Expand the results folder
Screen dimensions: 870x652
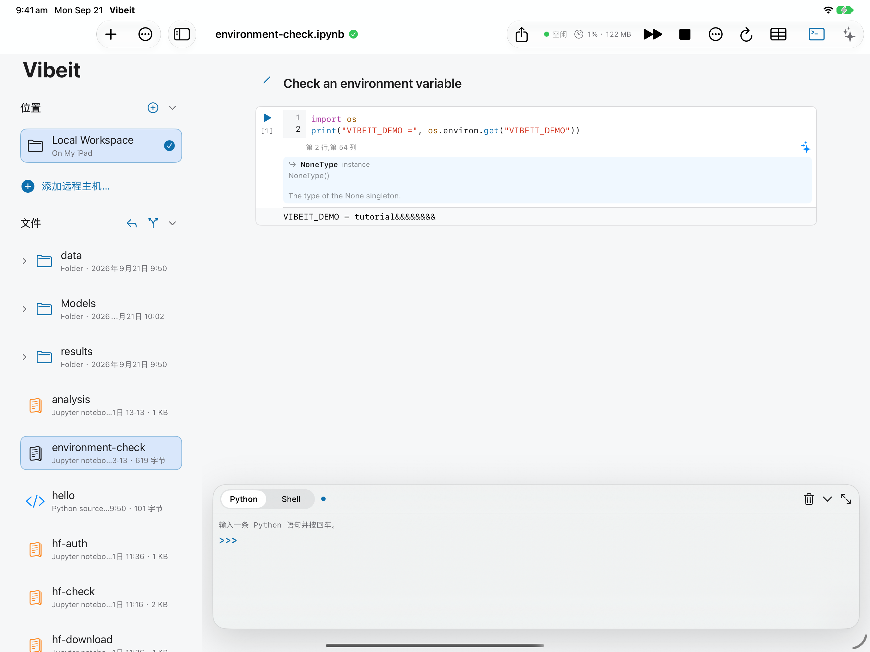(x=24, y=357)
